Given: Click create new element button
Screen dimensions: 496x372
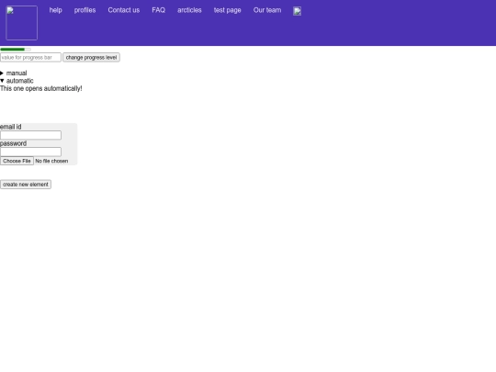Looking at the screenshot, I should point(26,185).
